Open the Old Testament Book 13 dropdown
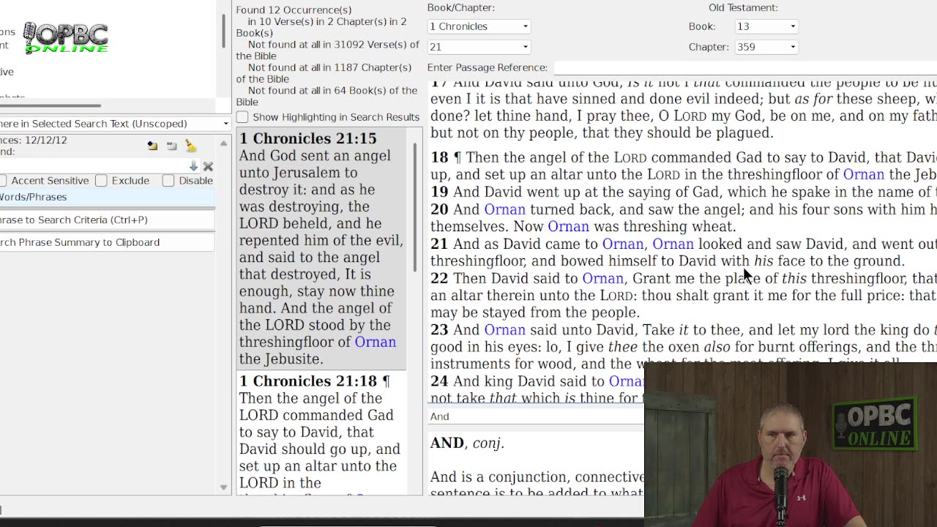The image size is (937, 527). coord(766,26)
